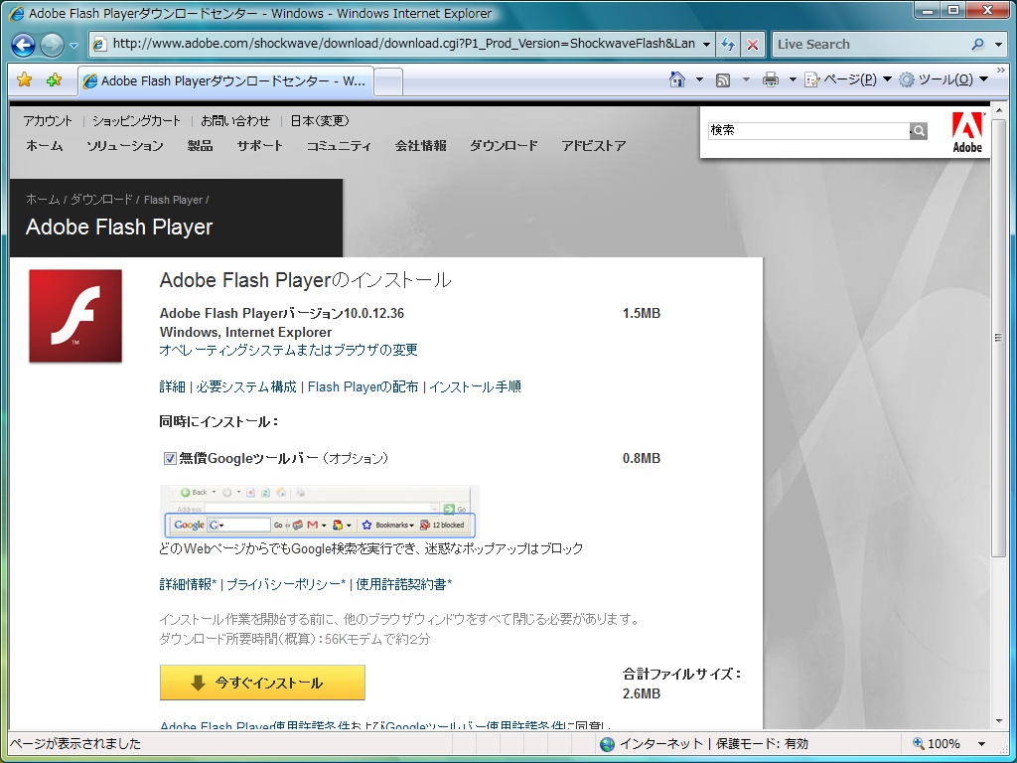Expand the feeds dropdown arrow
The width and height of the screenshot is (1017, 763).
[746, 79]
